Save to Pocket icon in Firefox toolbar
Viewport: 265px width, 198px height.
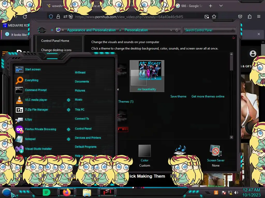click(x=240, y=16)
